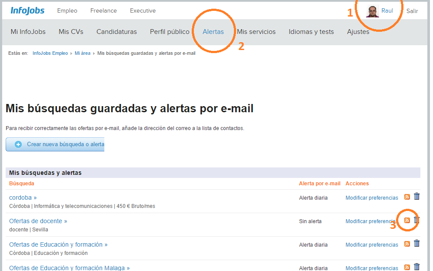This screenshot has width=433, height=271.
Task: Open the Ofertas de docente » search
Action: (x=38, y=221)
